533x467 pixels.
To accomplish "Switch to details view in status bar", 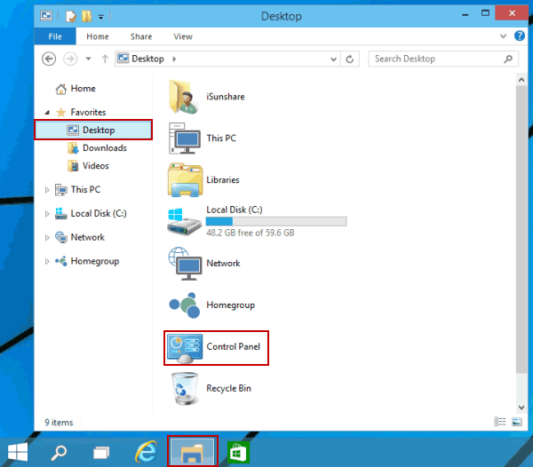I will 499,422.
